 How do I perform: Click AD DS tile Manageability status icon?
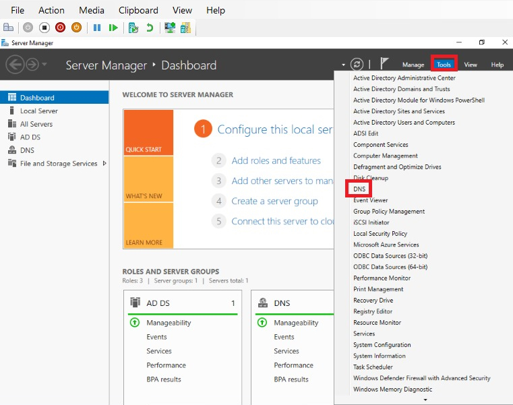[x=134, y=323]
